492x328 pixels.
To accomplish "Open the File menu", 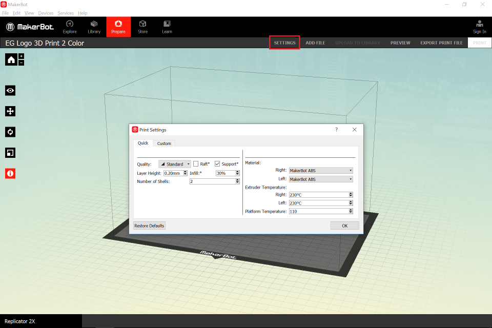I will point(5,13).
